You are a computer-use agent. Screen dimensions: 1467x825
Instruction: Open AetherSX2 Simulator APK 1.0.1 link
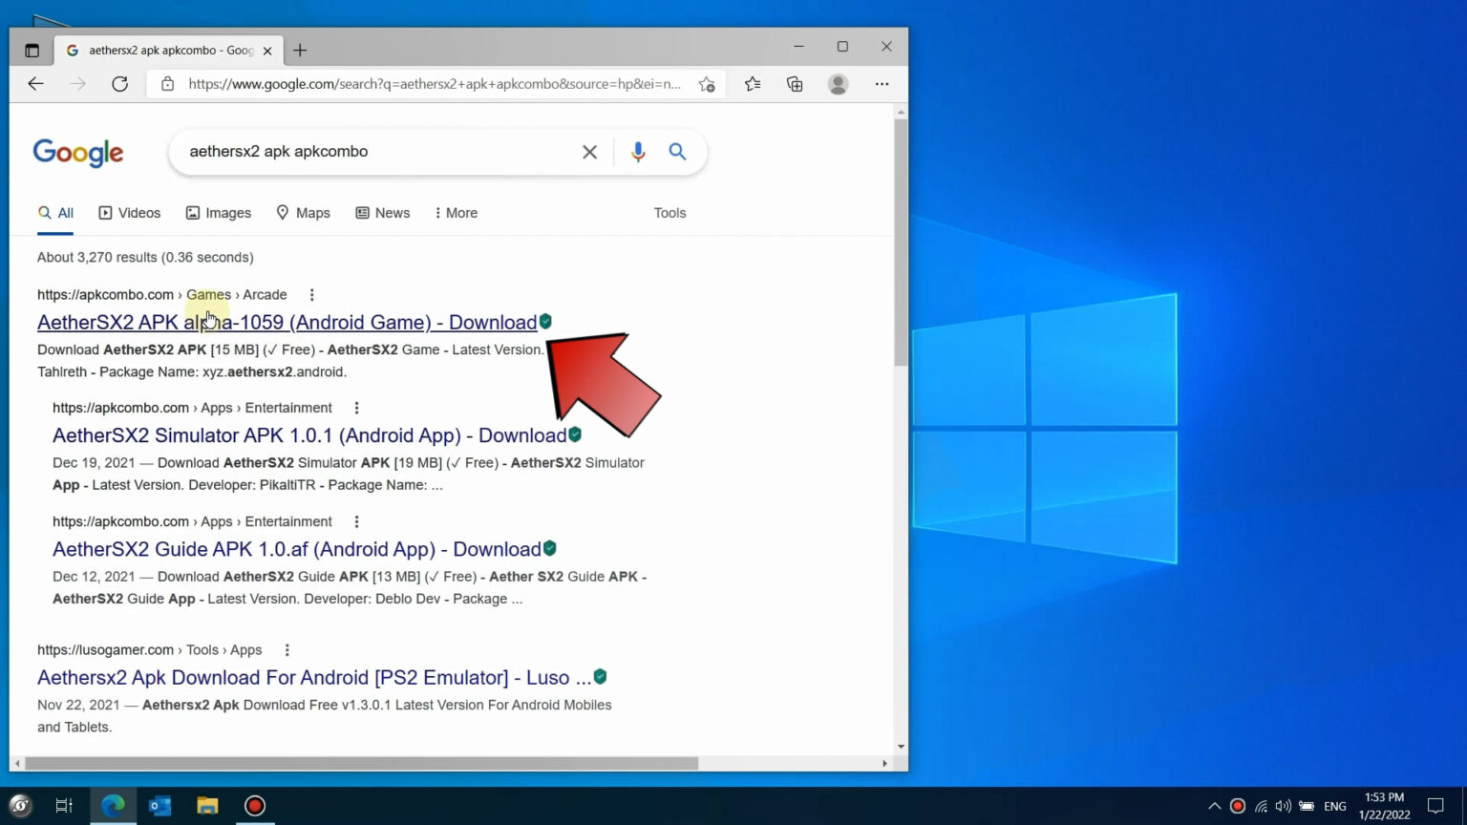(x=308, y=435)
